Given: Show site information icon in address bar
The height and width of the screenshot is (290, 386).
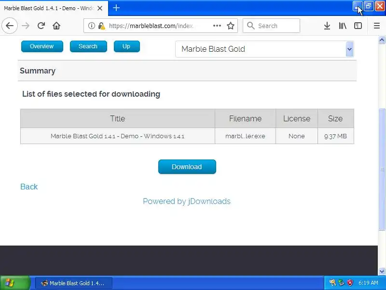Looking at the screenshot, I should point(92,26).
